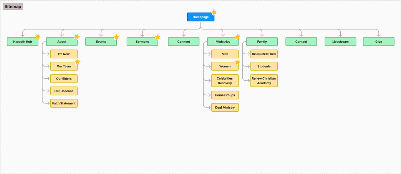Click the star icon on Women node
Image resolution: width=401 pixels, height=174 pixels.
pyautogui.click(x=238, y=62)
